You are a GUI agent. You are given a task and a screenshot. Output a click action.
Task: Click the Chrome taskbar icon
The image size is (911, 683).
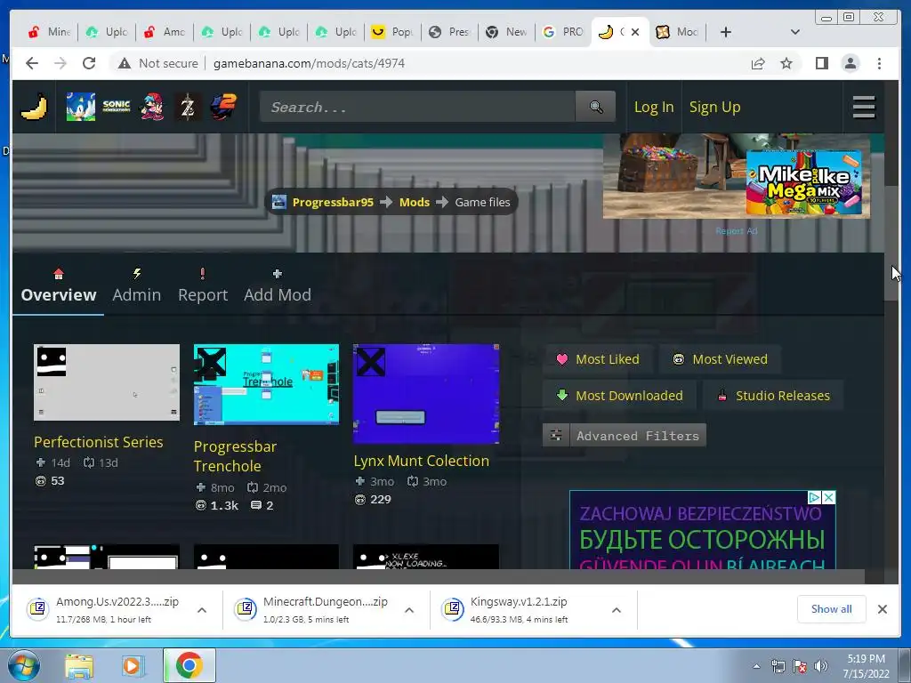click(189, 665)
